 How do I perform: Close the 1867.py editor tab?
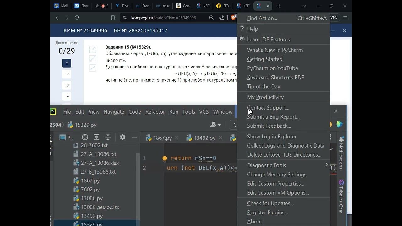pyautogui.click(x=177, y=137)
